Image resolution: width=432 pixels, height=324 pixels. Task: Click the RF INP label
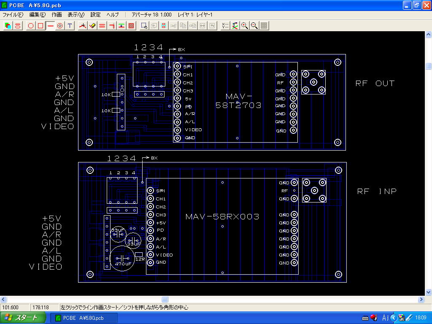[377, 192]
